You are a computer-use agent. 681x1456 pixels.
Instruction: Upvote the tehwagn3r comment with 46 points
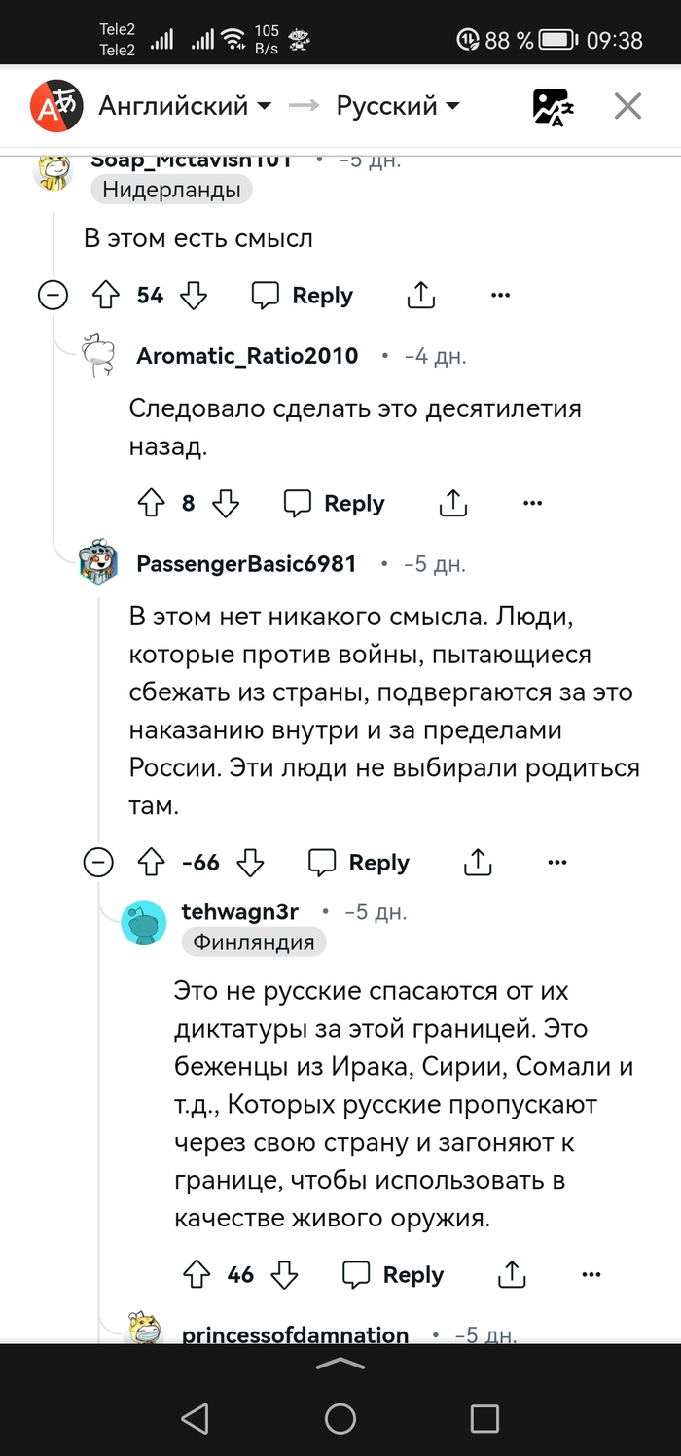pyautogui.click(x=196, y=1274)
